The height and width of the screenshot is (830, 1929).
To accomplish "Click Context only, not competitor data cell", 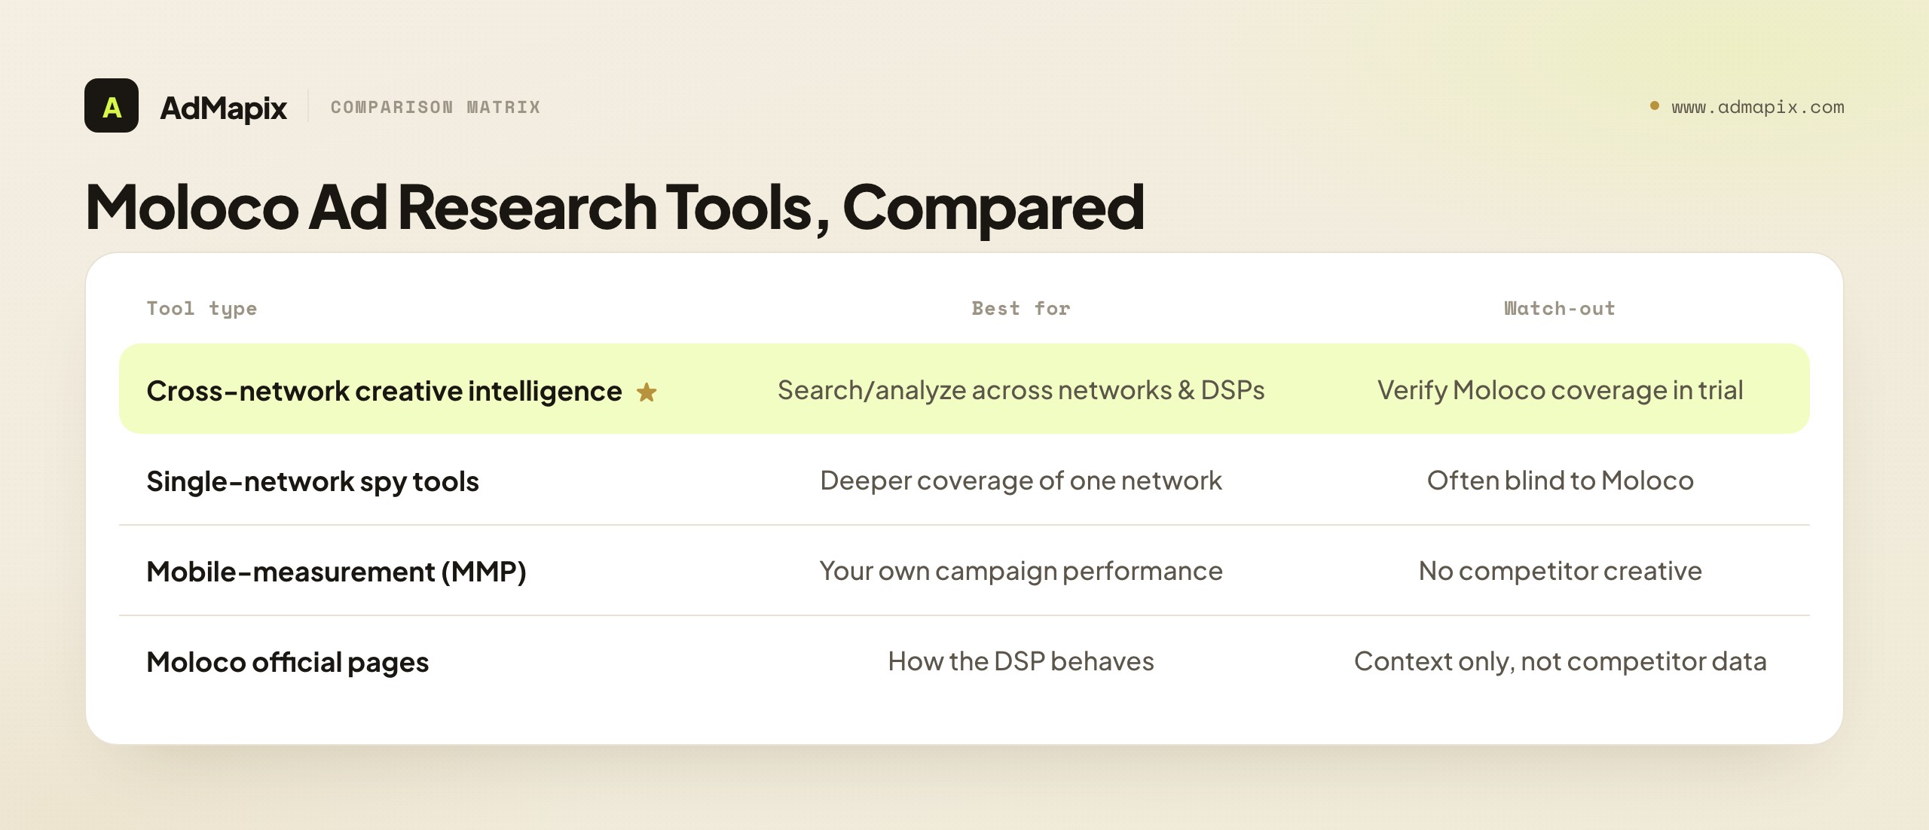I will (x=1560, y=661).
